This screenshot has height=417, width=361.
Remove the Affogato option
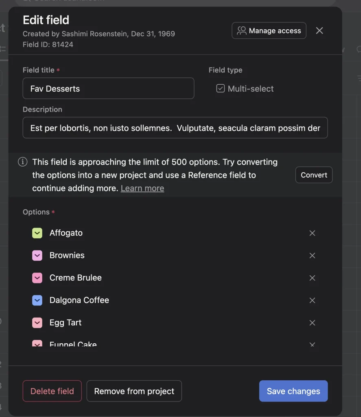click(x=312, y=233)
